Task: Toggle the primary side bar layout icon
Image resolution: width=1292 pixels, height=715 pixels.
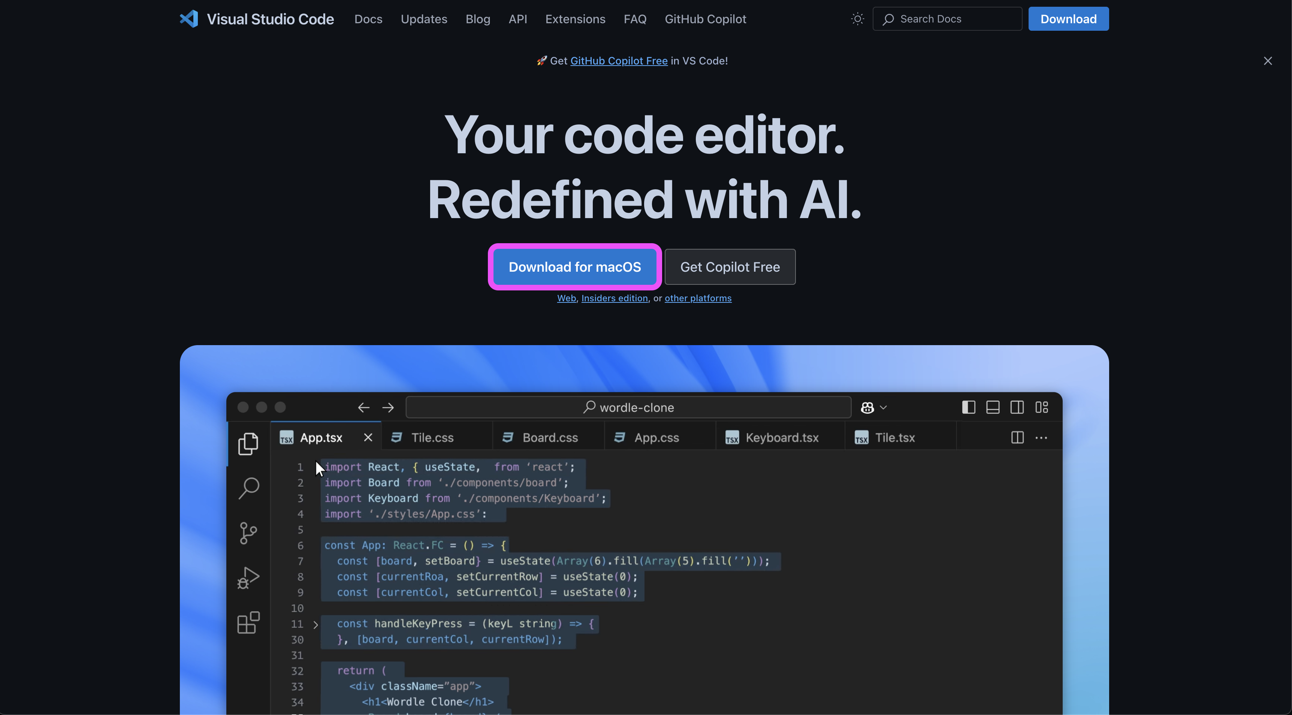Action: coord(969,407)
